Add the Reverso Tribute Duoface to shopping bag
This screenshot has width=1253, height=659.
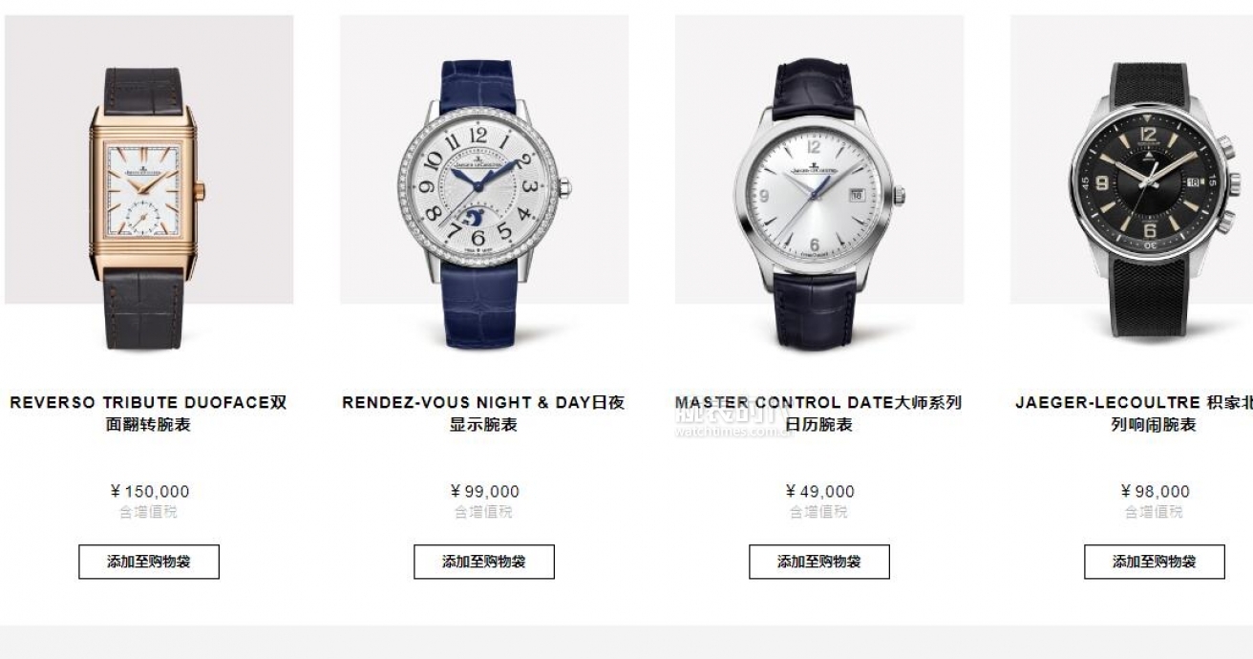[x=149, y=562]
